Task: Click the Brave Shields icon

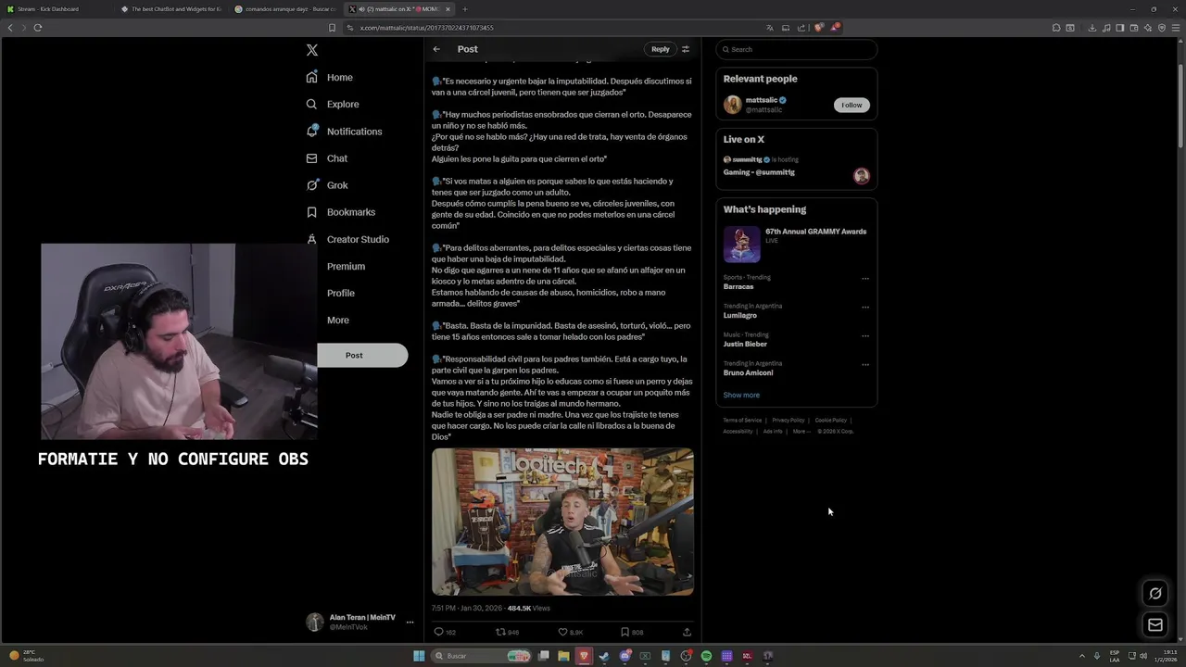Action: click(818, 28)
